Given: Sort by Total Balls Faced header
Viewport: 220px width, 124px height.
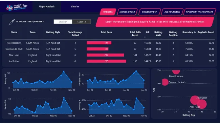Looking at the screenshot, I should click(x=135, y=34).
